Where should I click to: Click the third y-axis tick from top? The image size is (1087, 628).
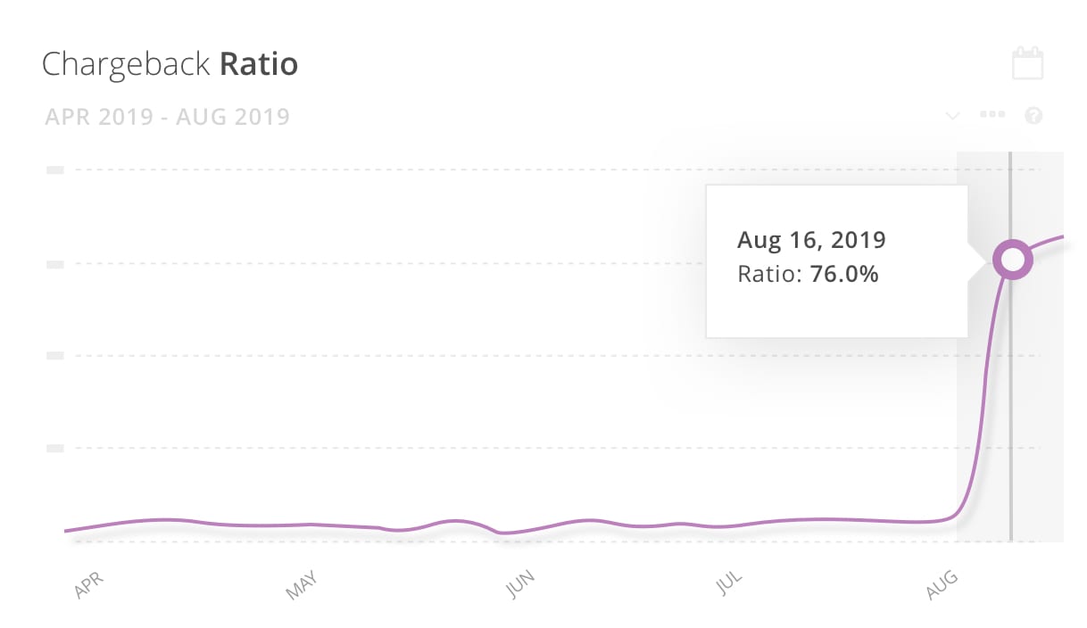[54, 355]
